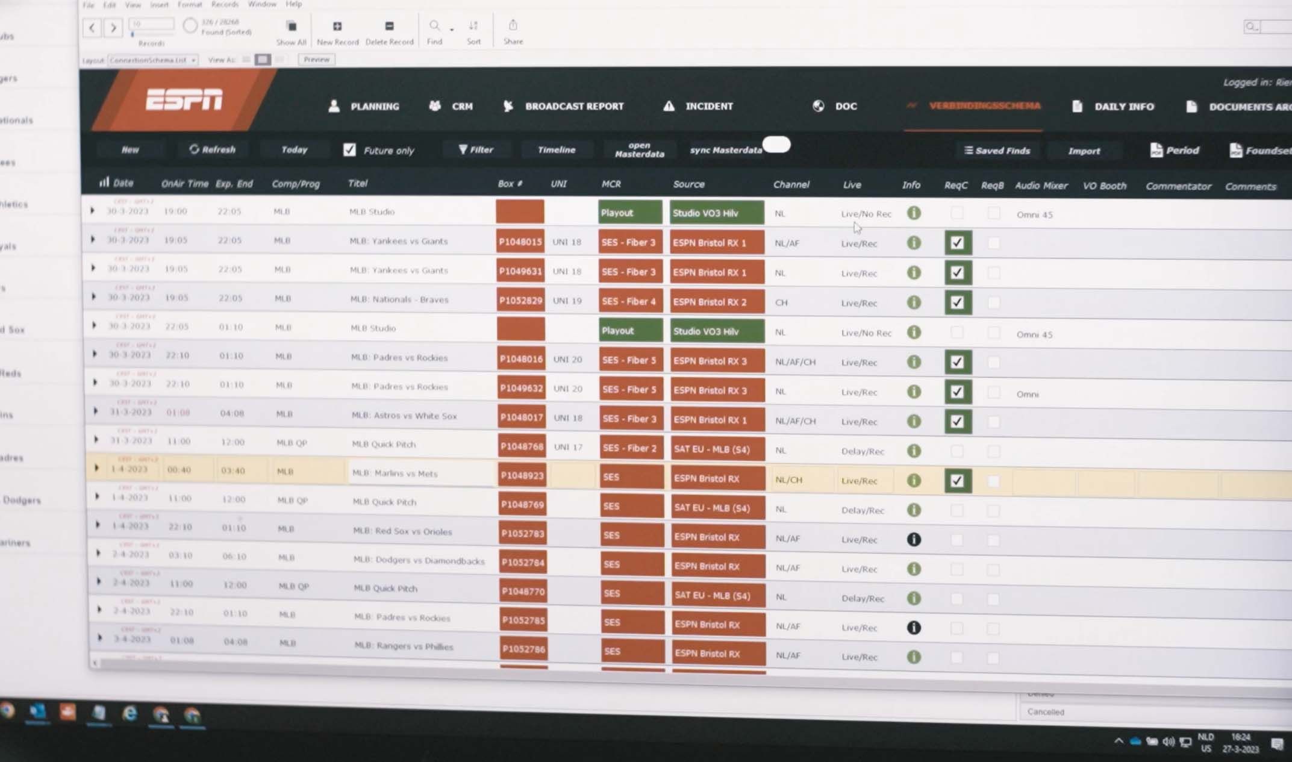Open the Layout ConnectionSchema dropdown
Viewport: 1292px width, 762px height.
pos(153,60)
